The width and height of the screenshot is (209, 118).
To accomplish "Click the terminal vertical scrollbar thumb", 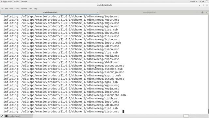I will tap(208, 111).
